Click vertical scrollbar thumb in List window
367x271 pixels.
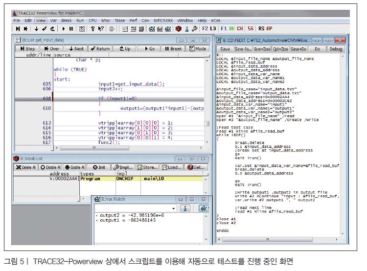click(206, 124)
